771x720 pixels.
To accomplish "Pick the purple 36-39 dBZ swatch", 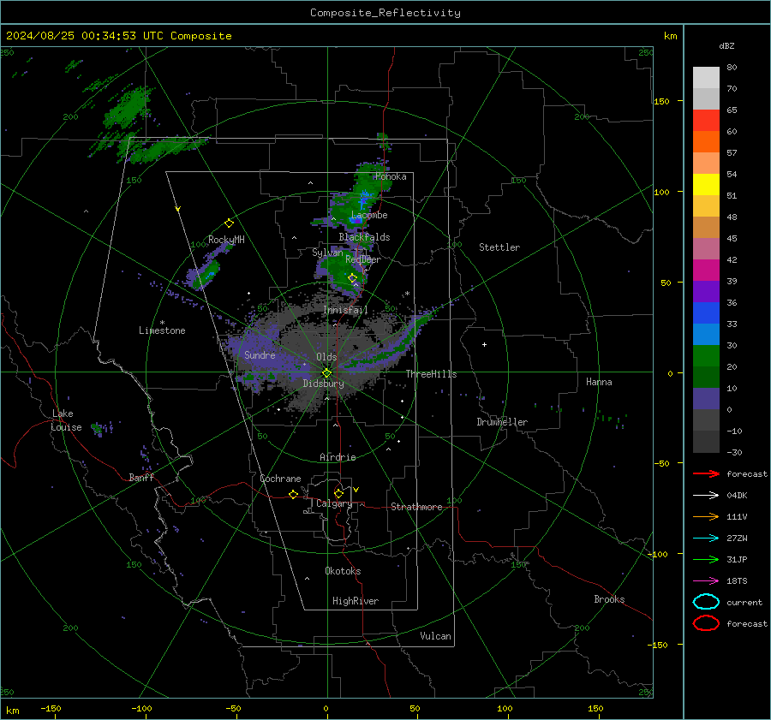I will pos(706,291).
